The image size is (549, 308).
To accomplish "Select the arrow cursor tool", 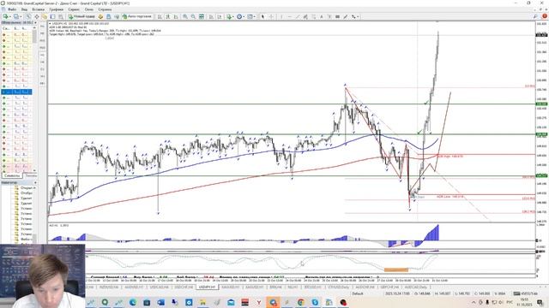I will pos(262,16).
